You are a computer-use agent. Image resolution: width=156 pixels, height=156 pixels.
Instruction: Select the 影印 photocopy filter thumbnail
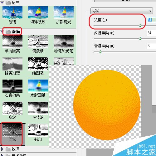38,130
